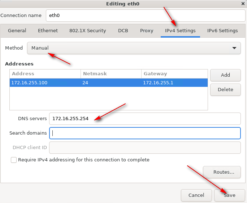Switch to the Proxy tab

[147, 31]
